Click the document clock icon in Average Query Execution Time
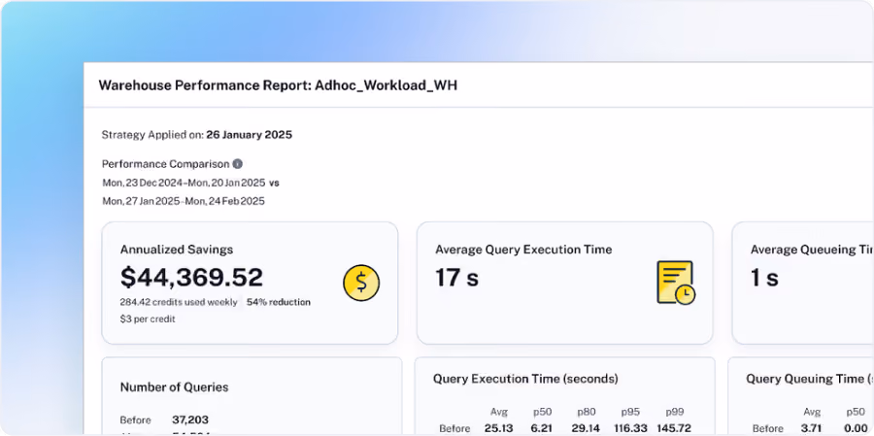The height and width of the screenshot is (436, 874). (x=676, y=283)
